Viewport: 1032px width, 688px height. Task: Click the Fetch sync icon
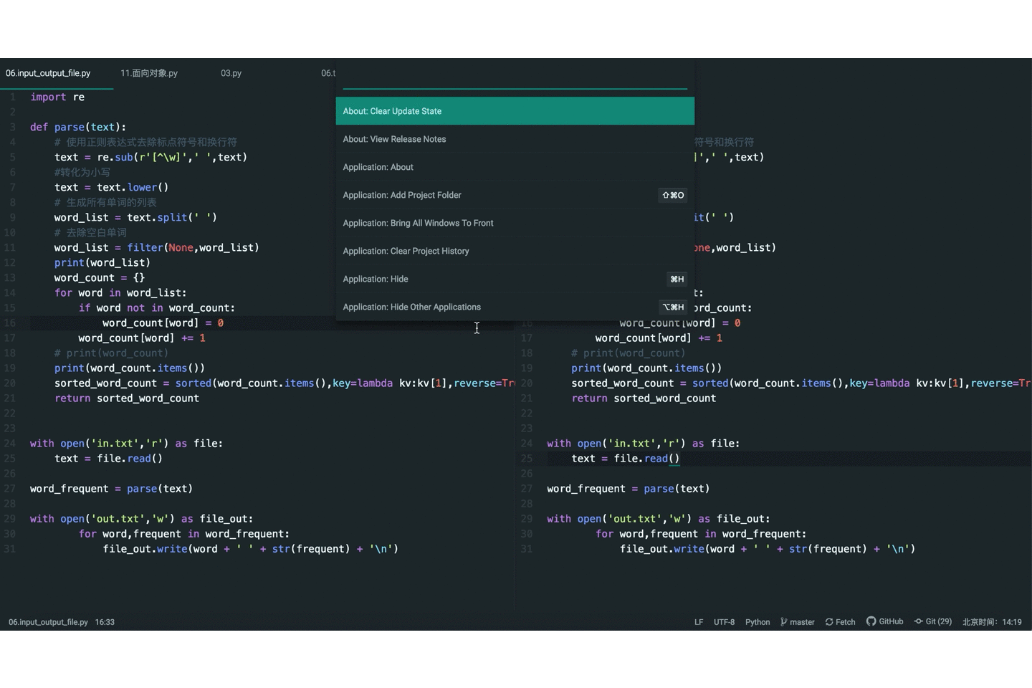(x=829, y=622)
